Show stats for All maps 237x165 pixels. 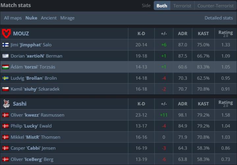point(13,18)
